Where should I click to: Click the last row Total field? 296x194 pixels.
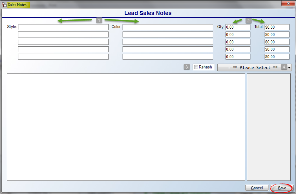[277, 57]
